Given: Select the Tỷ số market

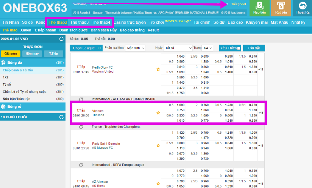Looking at the screenshot, I should pos(33,84).
